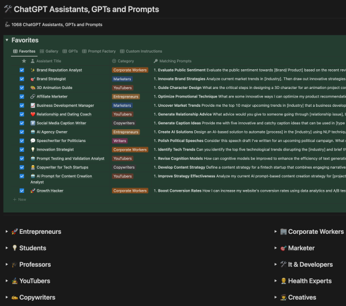Screen dimensions: 346x306
Task: Click Marketers tag on Brand Strategist row
Action: (122, 79)
